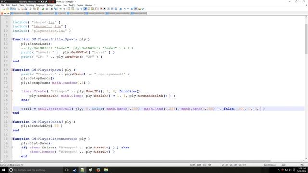Click INS insert mode status field
The height and width of the screenshot is (173, 308).
pos(302,165)
